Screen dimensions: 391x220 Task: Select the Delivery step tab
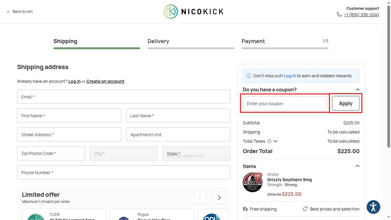(191, 43)
